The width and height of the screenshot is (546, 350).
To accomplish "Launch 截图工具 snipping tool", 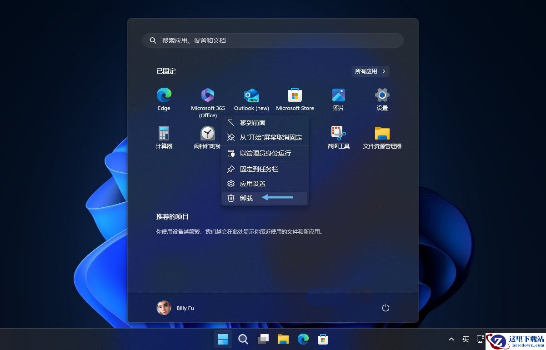I will (338, 137).
